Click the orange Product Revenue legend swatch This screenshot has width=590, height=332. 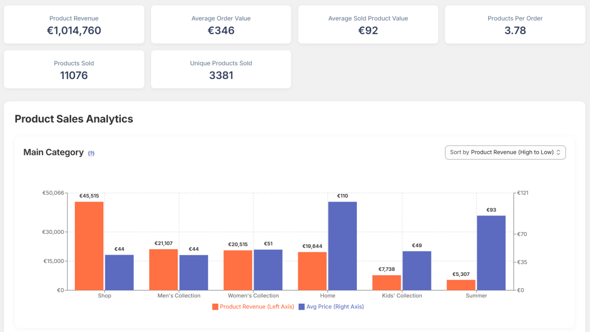click(x=215, y=307)
